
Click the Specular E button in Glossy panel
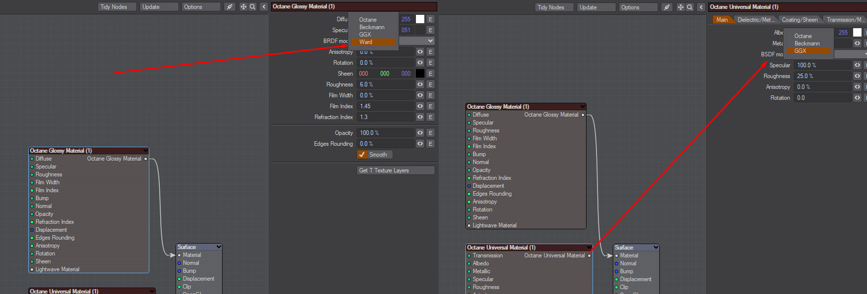430,30
